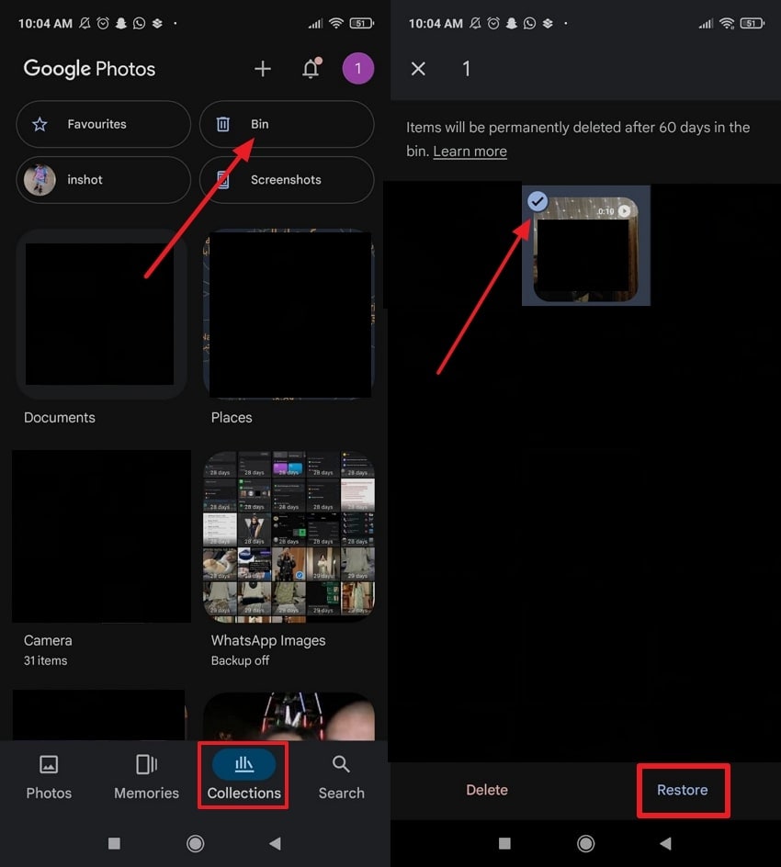Select the Camera album title

coord(48,640)
